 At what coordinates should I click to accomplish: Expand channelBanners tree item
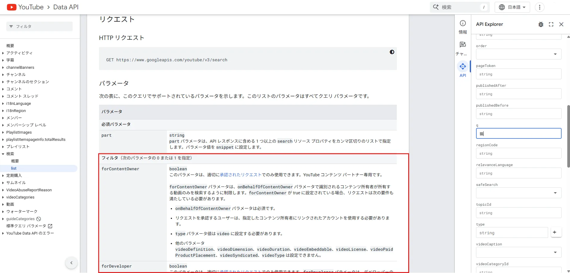(3, 67)
